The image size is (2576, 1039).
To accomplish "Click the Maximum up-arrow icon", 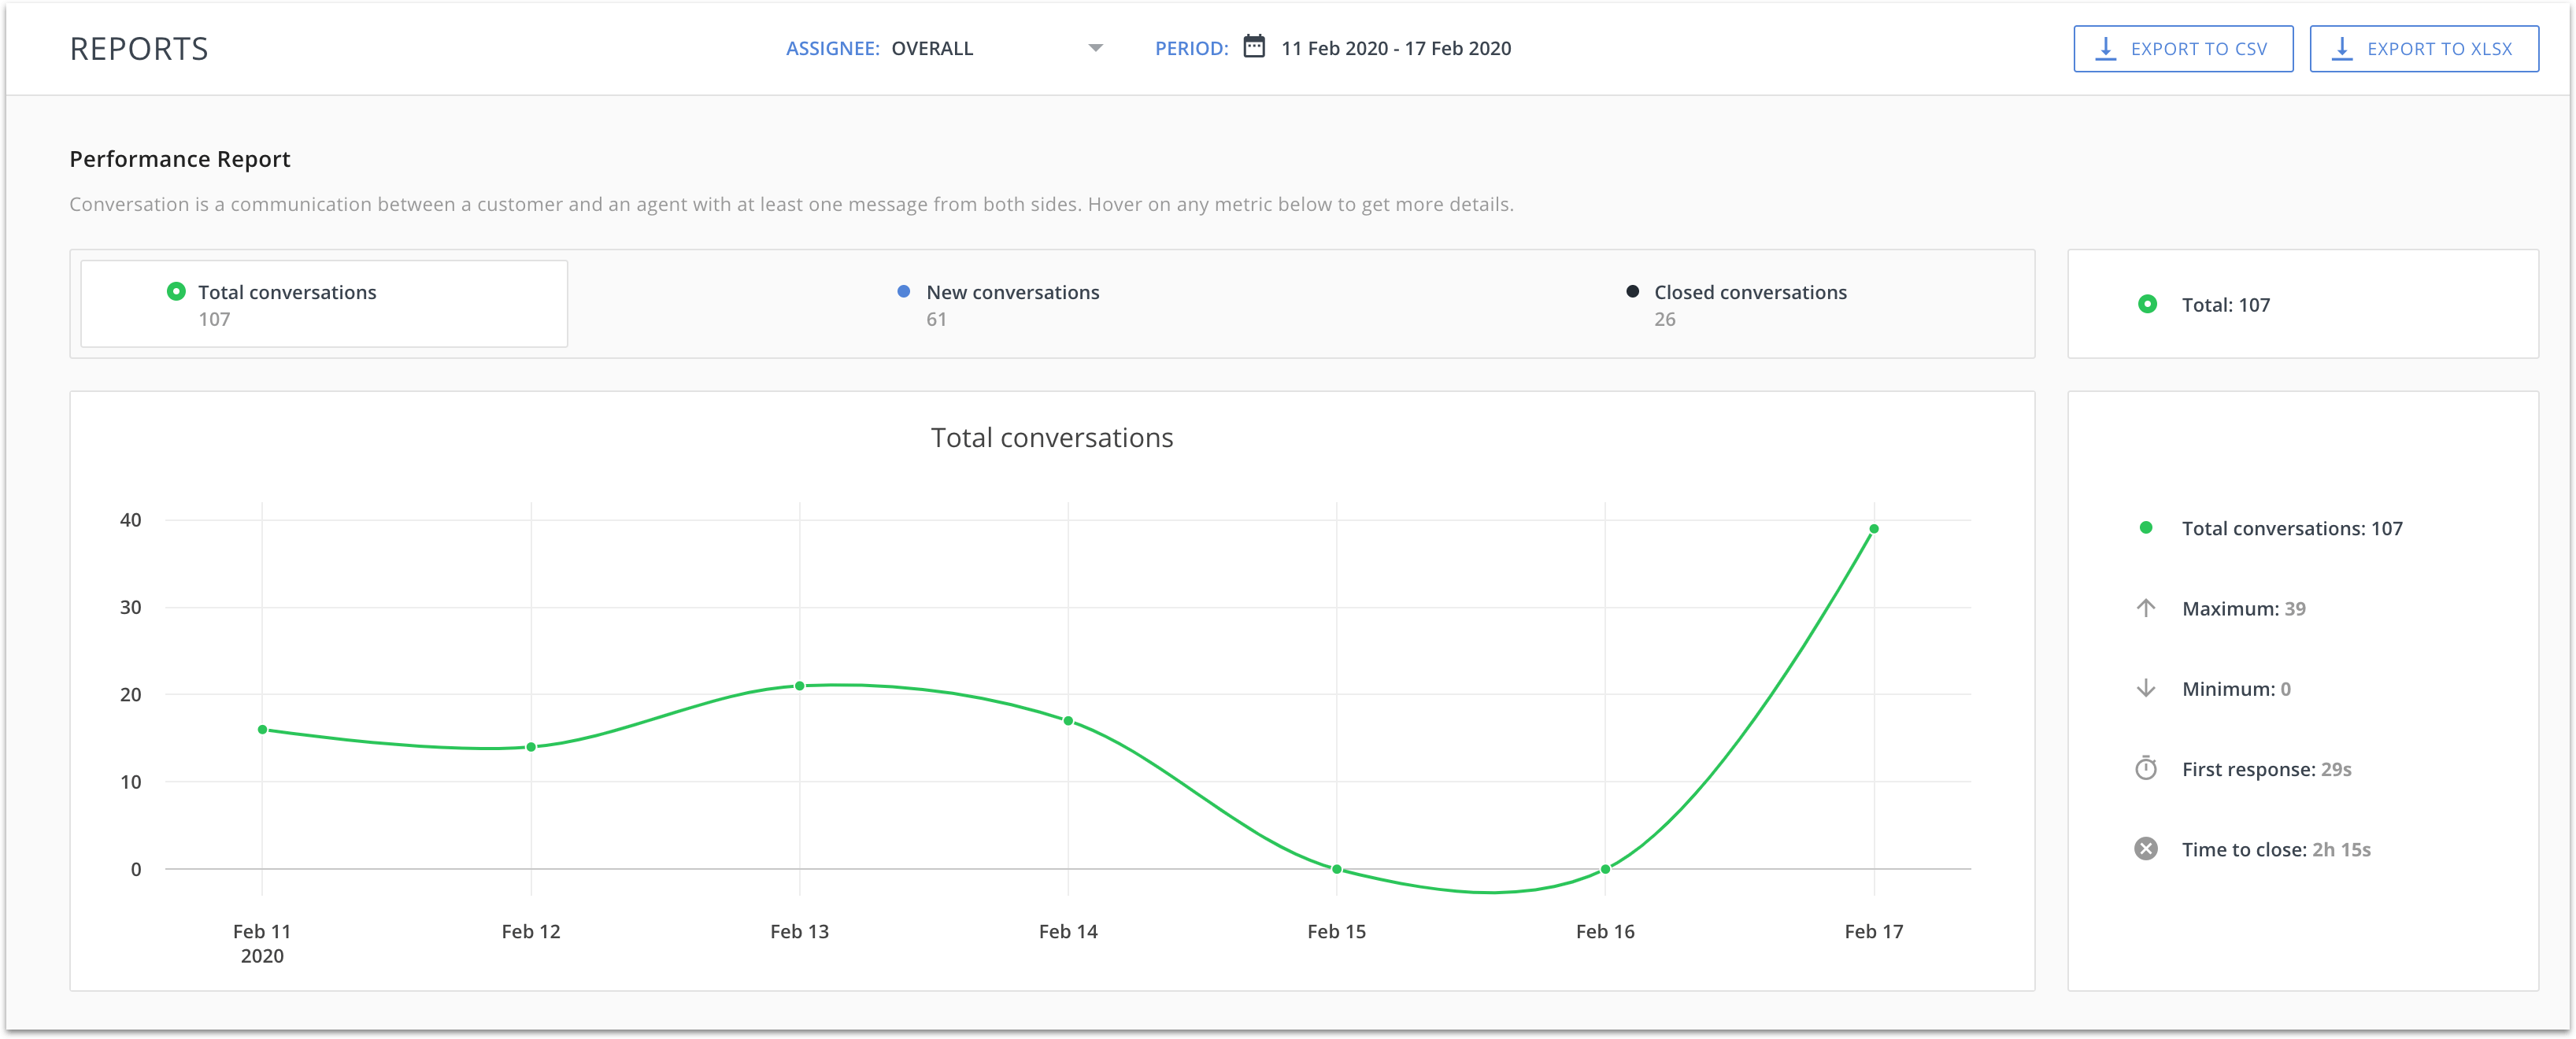I will click(x=2146, y=608).
